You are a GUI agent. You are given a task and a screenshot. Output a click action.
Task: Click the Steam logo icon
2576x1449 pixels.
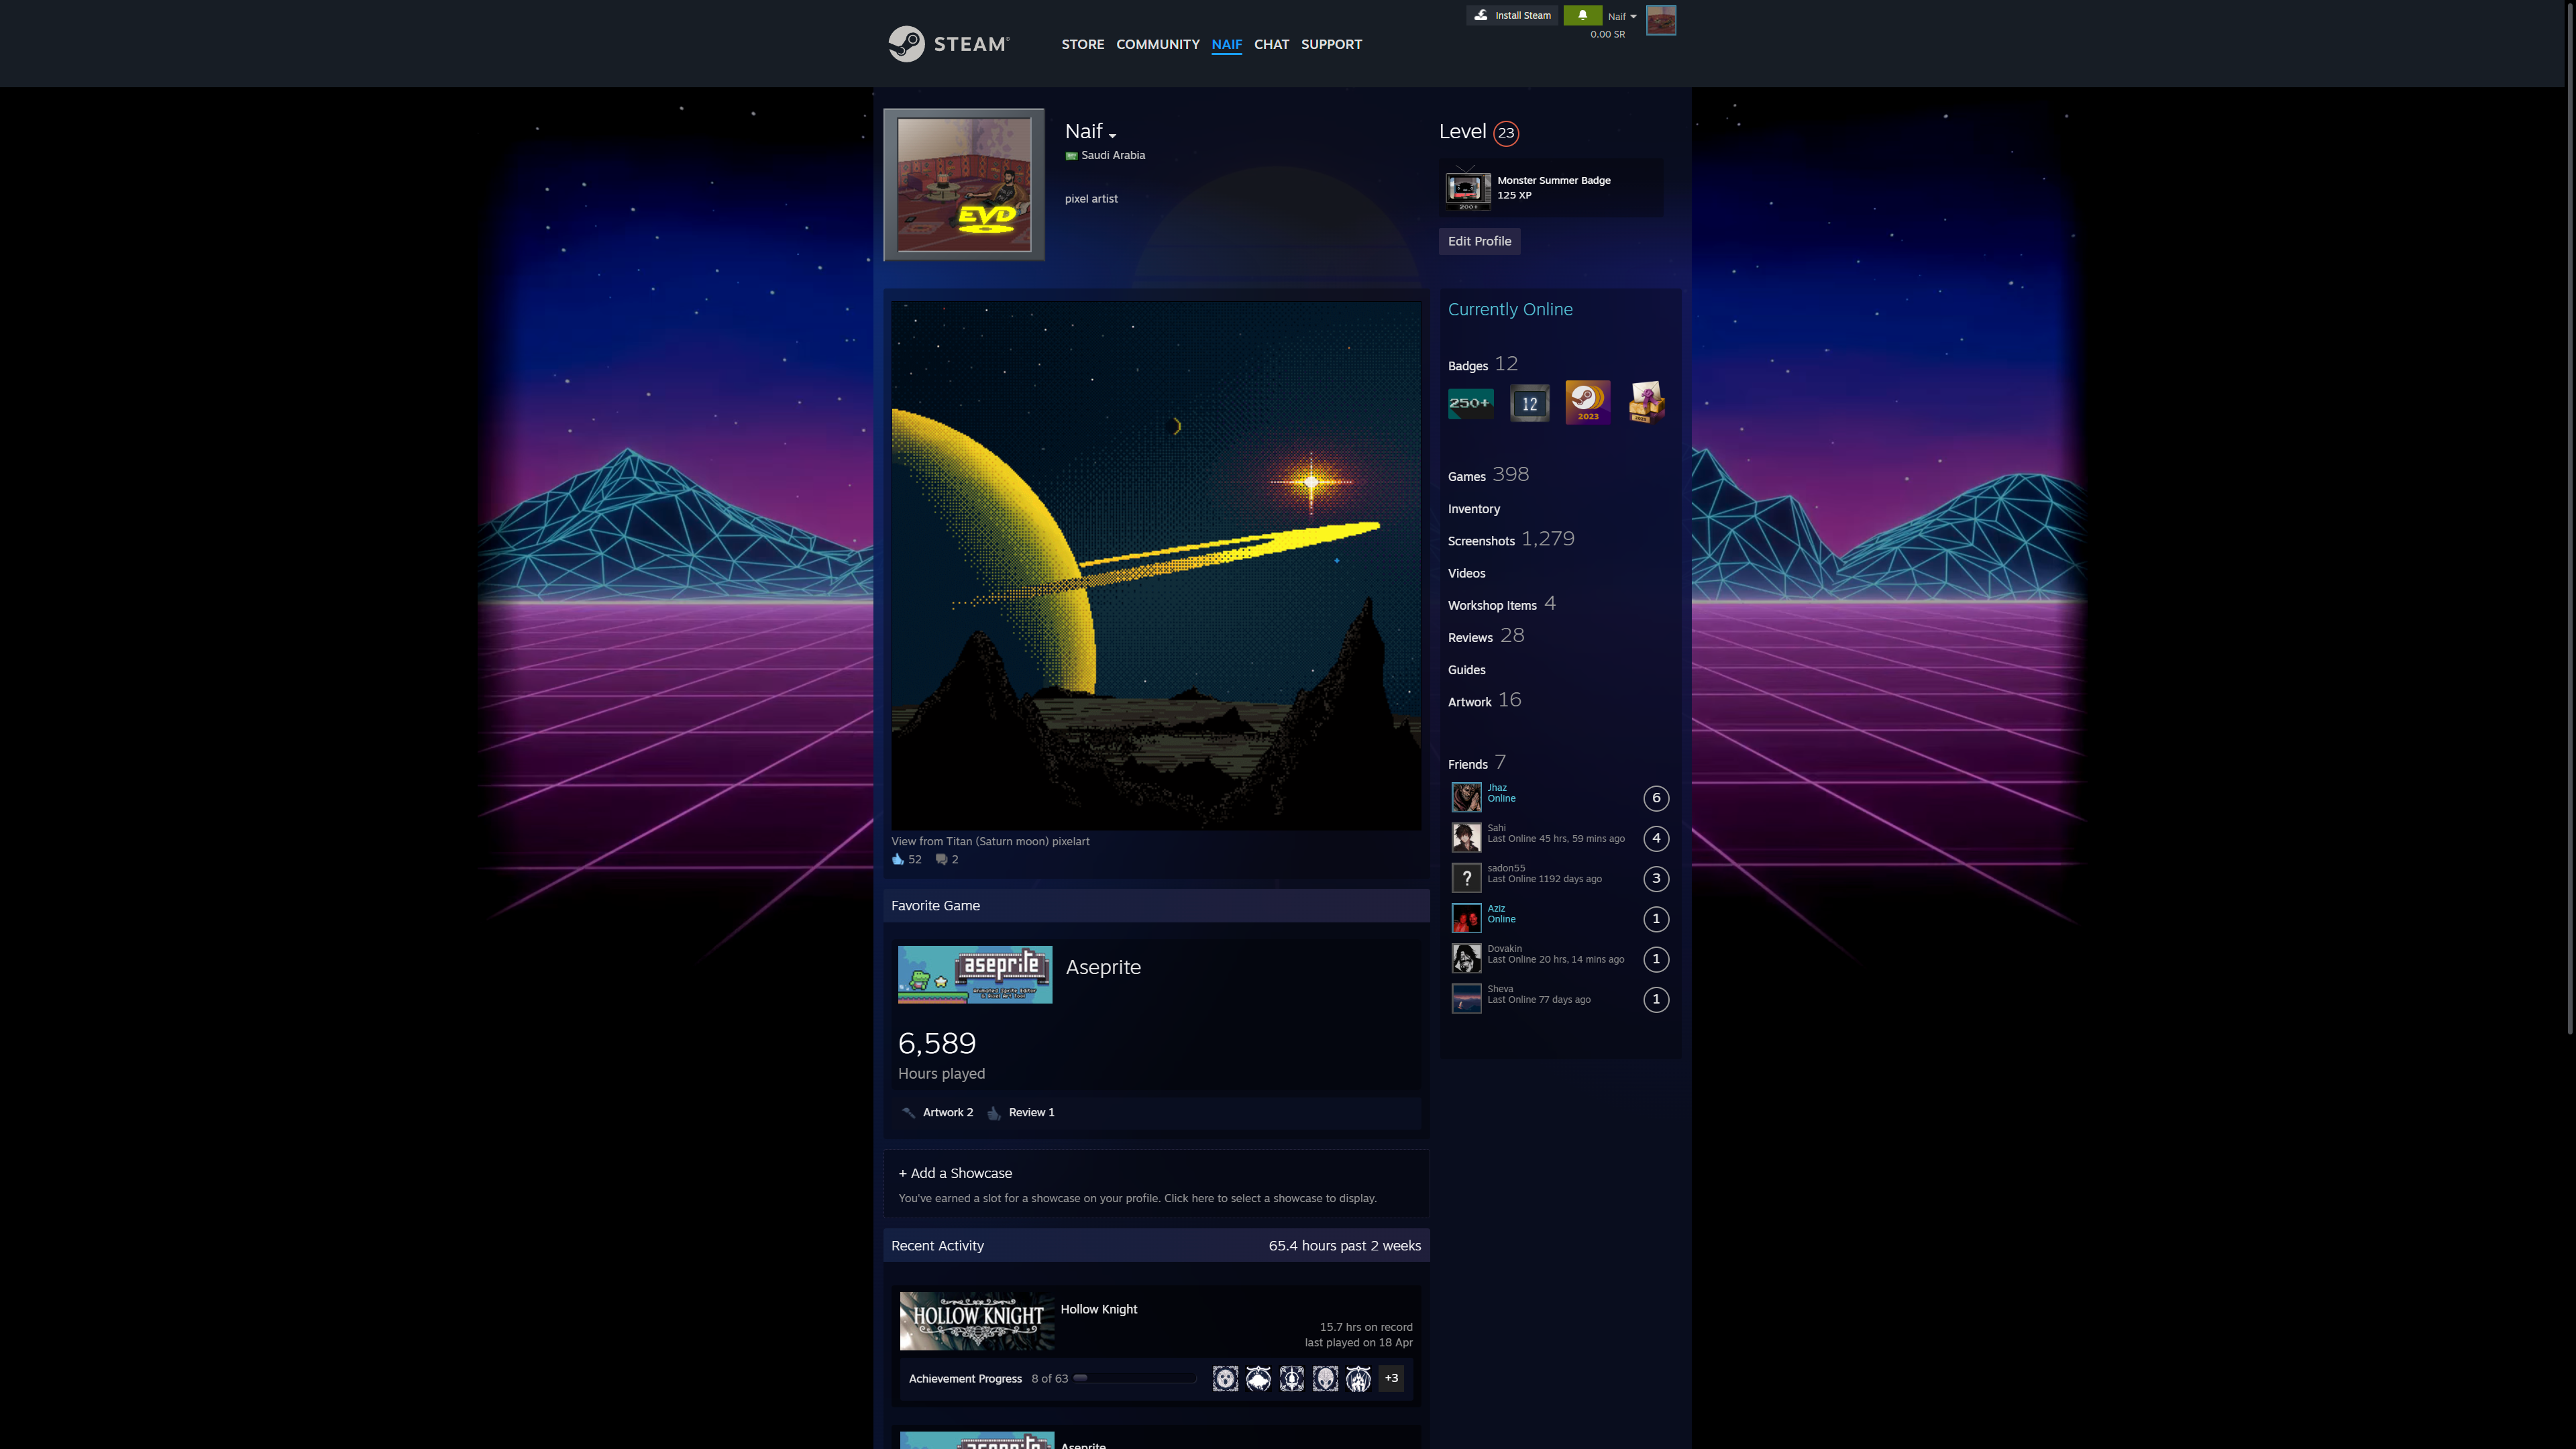tap(906, 44)
